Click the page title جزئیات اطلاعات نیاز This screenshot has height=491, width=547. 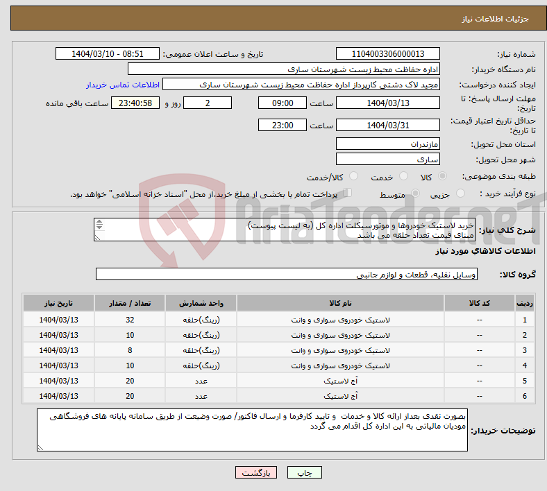point(495,19)
